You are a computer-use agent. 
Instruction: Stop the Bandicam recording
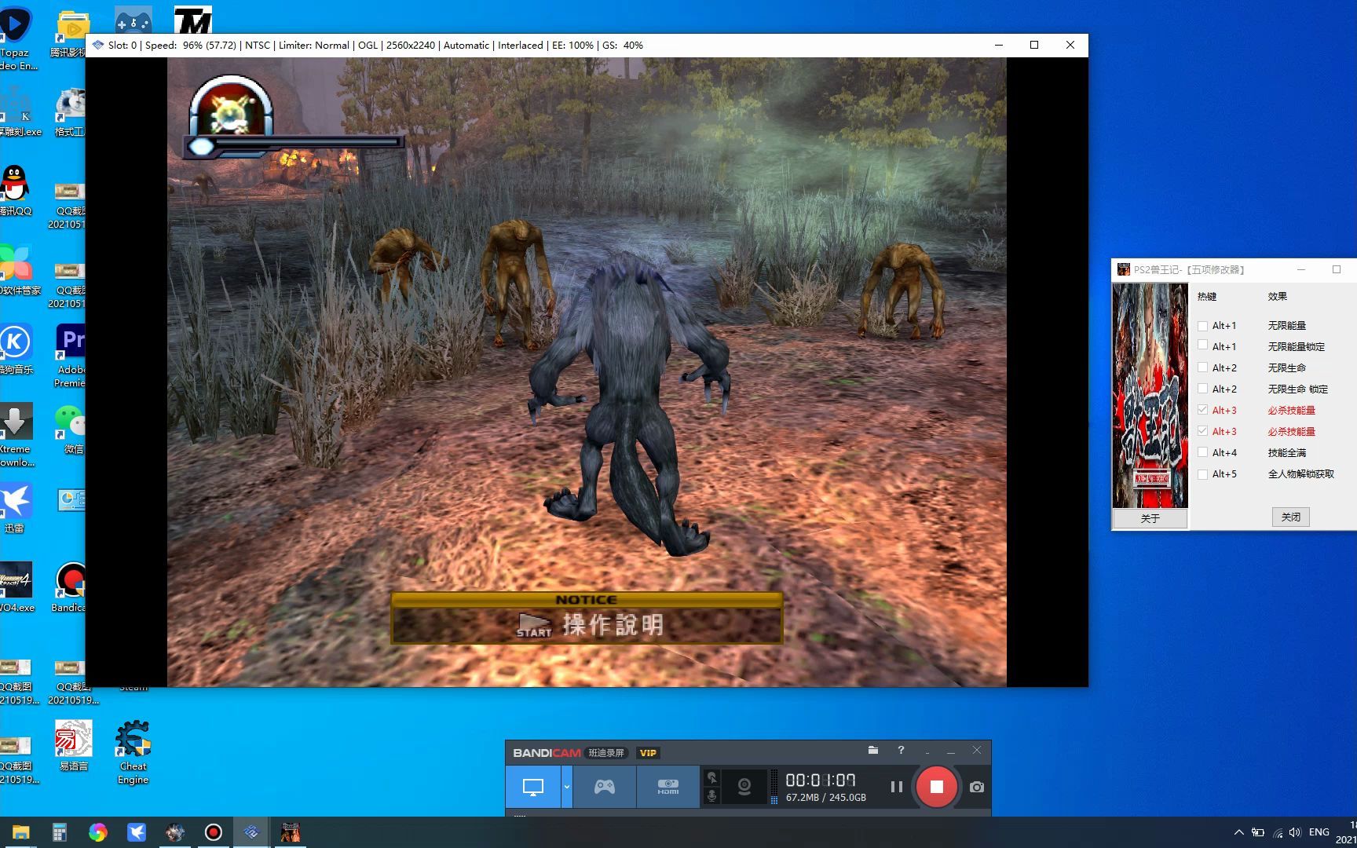coord(936,787)
